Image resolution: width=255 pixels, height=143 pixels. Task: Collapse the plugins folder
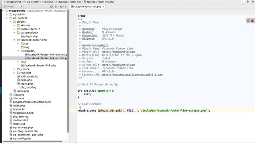(x=11, y=21)
